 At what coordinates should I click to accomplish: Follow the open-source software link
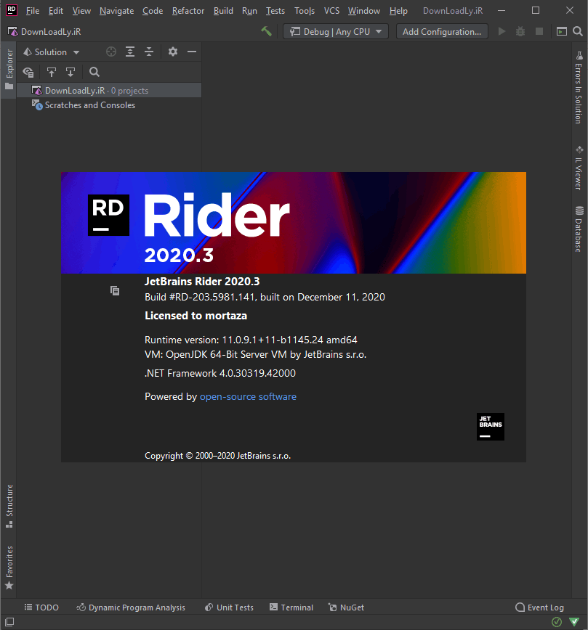(x=248, y=396)
